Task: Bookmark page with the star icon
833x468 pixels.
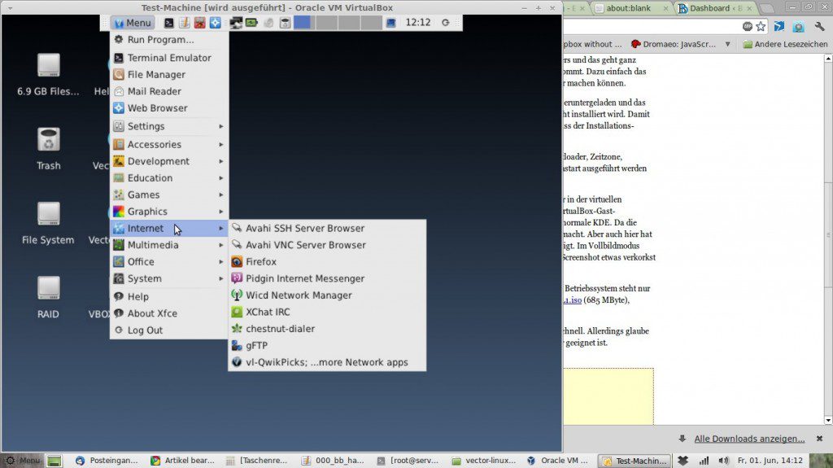Action: (x=761, y=26)
